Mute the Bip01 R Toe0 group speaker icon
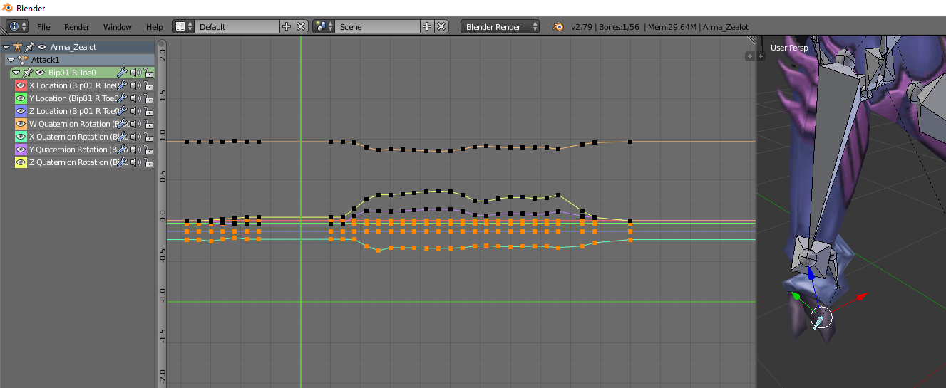 (x=135, y=73)
